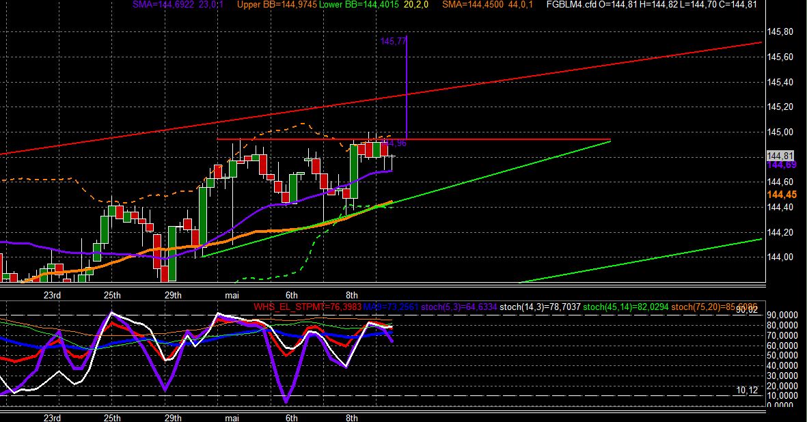Click 29th on the stochastic panel date axis
Screen dimensions: 807x422
pyautogui.click(x=173, y=417)
